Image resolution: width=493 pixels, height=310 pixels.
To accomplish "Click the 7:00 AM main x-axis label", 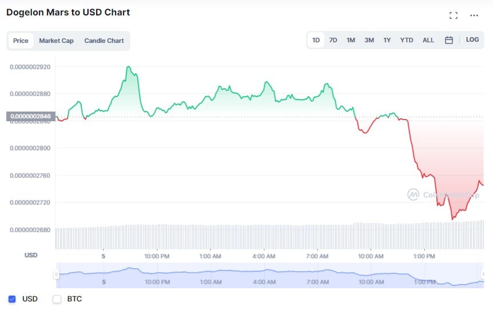I will (x=317, y=256).
